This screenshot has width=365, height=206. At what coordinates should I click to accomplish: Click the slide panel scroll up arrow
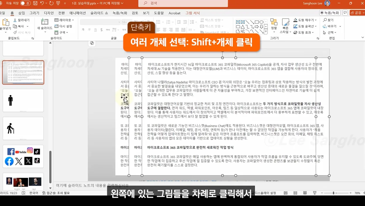[50, 43]
